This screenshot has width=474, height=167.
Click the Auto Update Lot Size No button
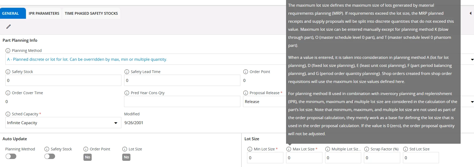coord(126,157)
